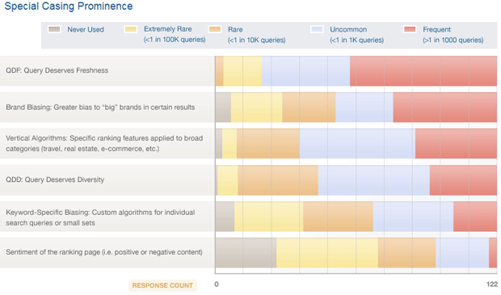Click the Uncommon segment of Vertical Algorithms bar
The width and height of the screenshot is (501, 295).
(357, 144)
